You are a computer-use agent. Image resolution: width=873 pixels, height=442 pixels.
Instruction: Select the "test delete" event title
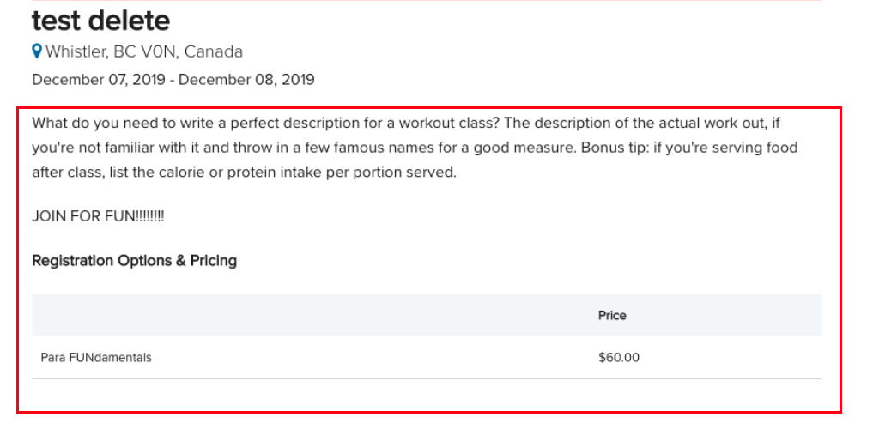click(x=100, y=21)
